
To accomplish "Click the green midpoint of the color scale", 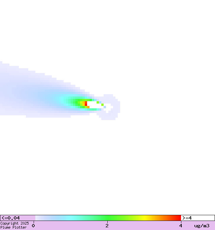I will tap(108, 218).
